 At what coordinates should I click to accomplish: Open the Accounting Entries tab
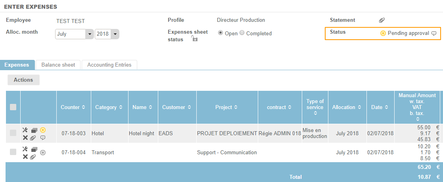click(109, 65)
